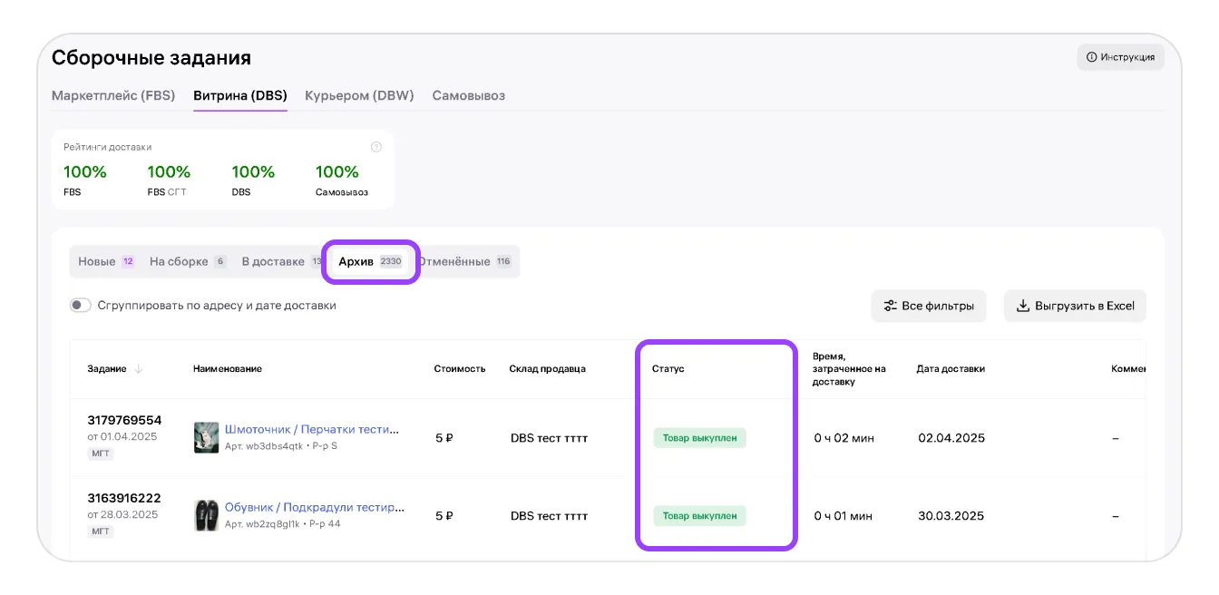Viewport: 1219px width, 595px height.
Task: Open the slippers product thumbnail image
Action: click(206, 515)
